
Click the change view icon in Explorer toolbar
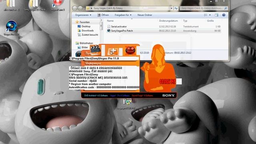point(206,15)
